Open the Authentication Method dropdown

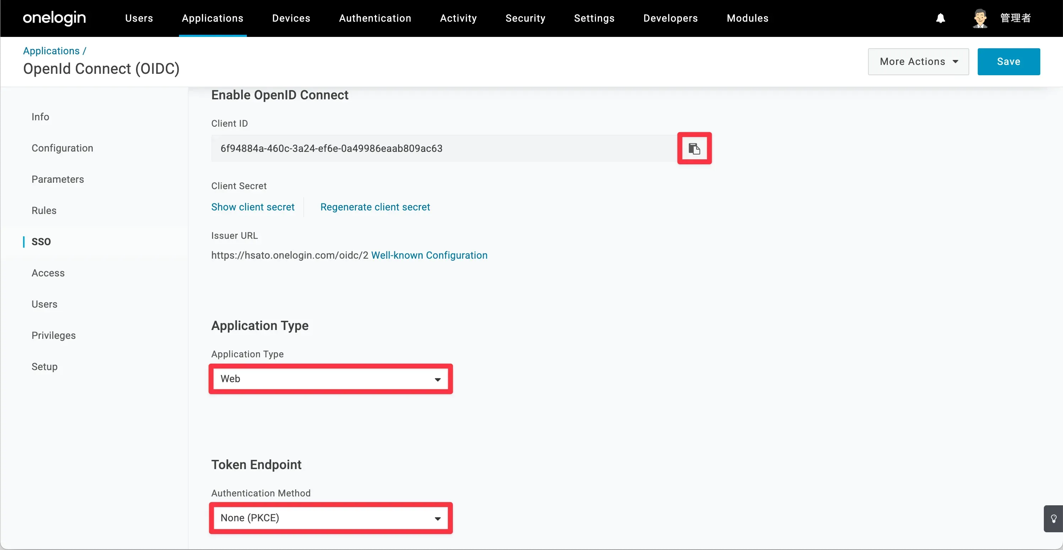coord(331,518)
